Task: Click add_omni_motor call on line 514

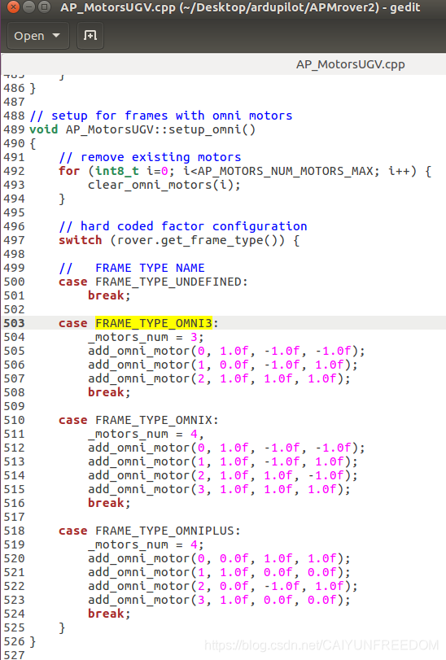Action: [x=222, y=475]
